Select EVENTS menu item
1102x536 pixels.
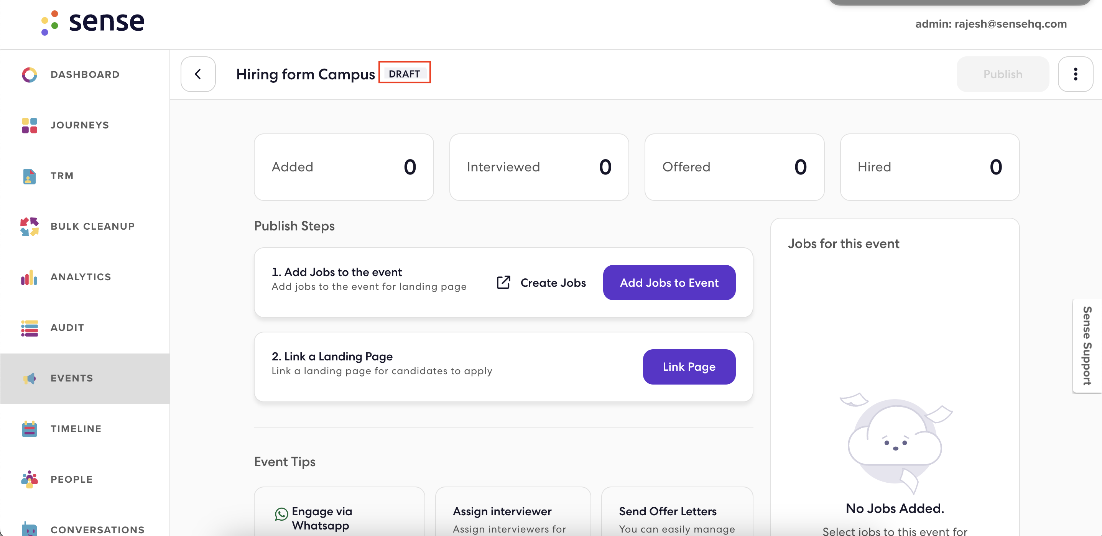tap(85, 378)
